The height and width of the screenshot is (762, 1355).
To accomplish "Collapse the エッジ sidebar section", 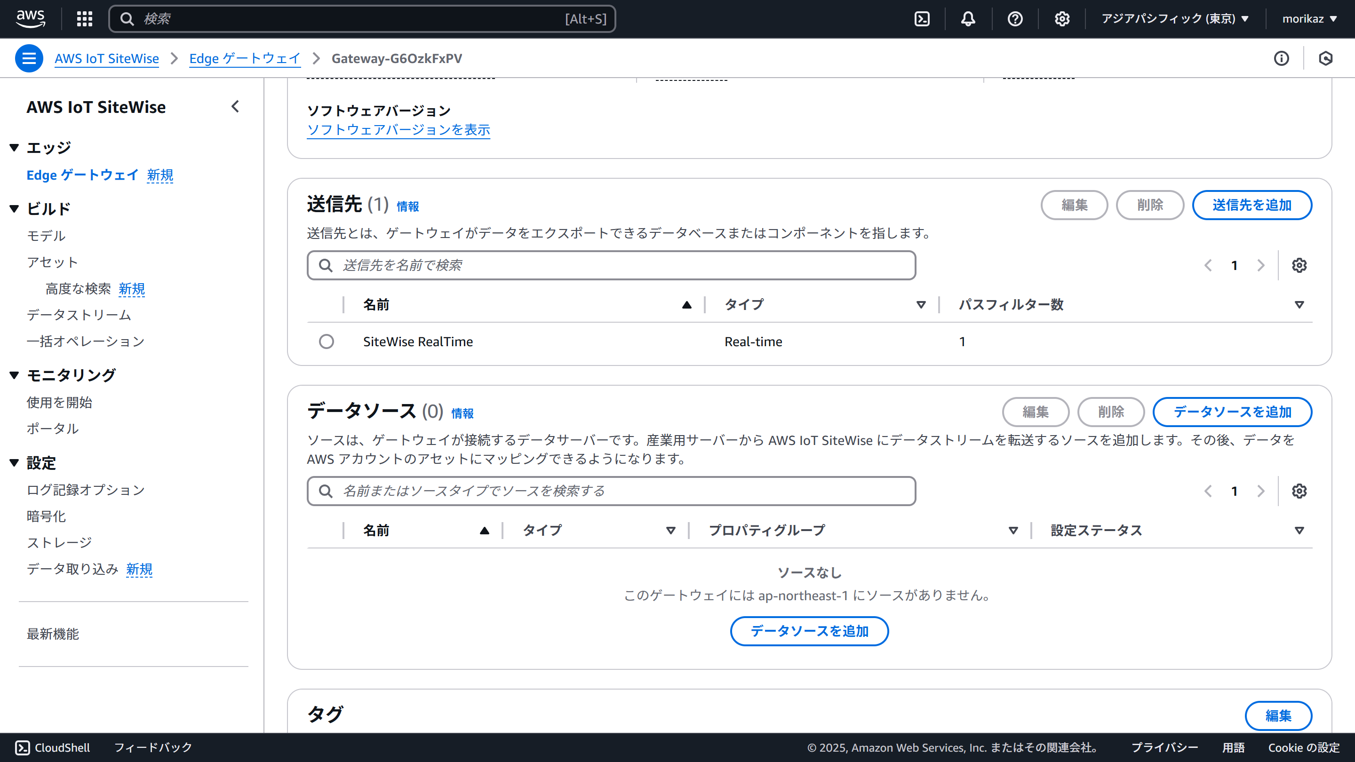I will 14,148.
